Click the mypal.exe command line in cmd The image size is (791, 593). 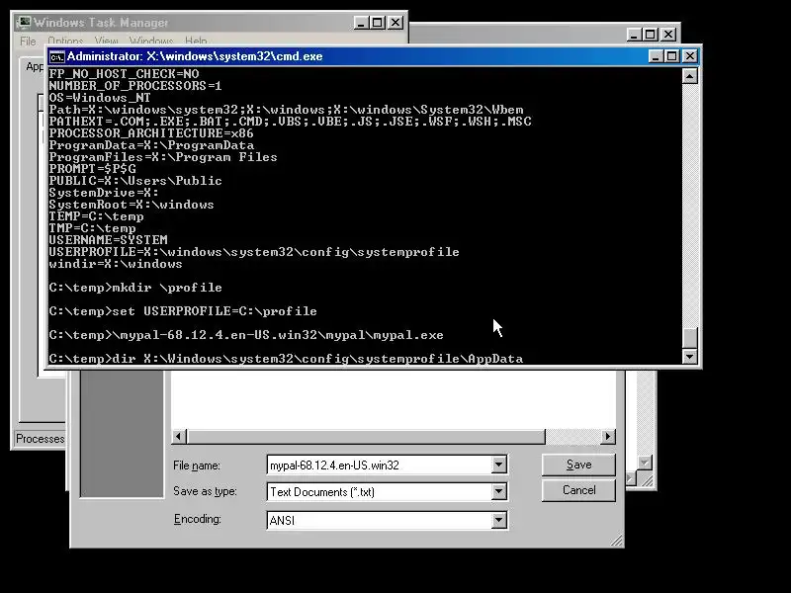coord(246,335)
